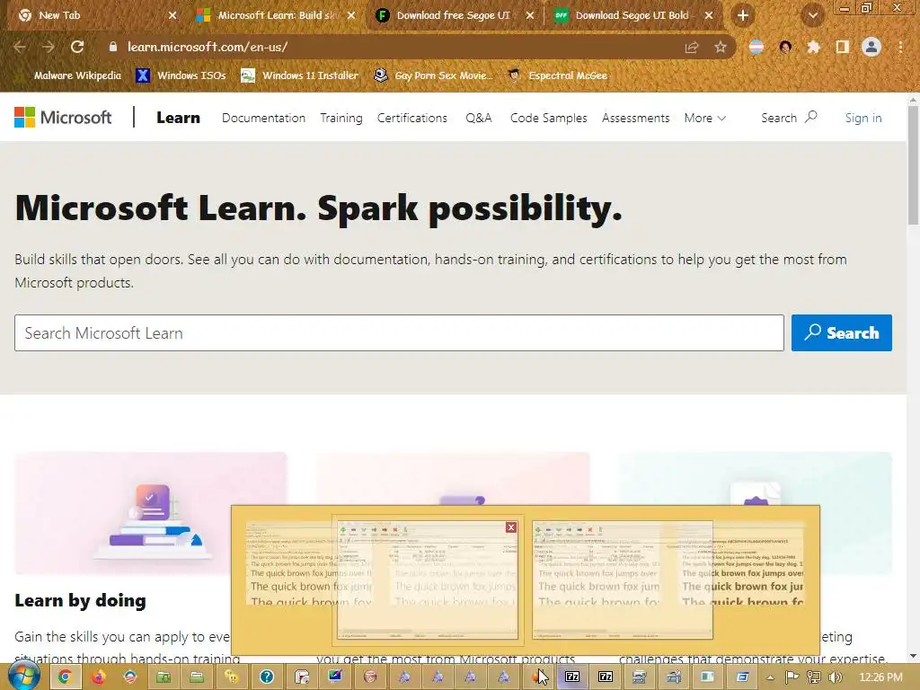Image resolution: width=920 pixels, height=690 pixels.
Task: Reload the current page
Action: (77, 47)
